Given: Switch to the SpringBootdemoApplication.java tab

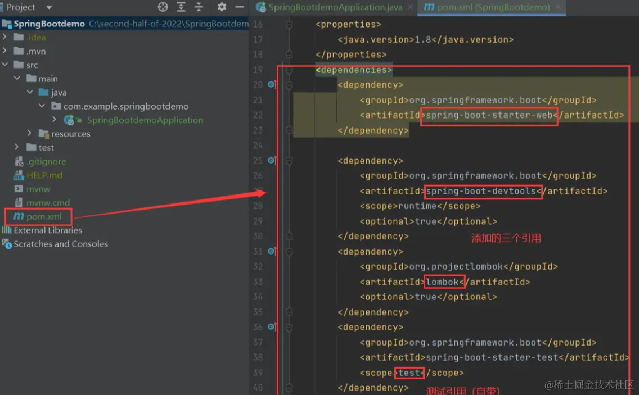Looking at the screenshot, I should pos(335,7).
